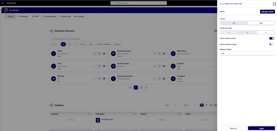Set People per page to 9
The height and width of the screenshot is (131, 277).
coord(265,32)
